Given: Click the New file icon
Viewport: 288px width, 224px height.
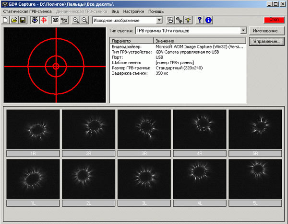Looking at the screenshot, I should coord(5,20).
